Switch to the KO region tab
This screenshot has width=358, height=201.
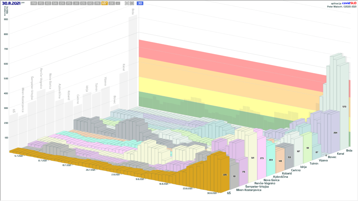click(48, 3)
